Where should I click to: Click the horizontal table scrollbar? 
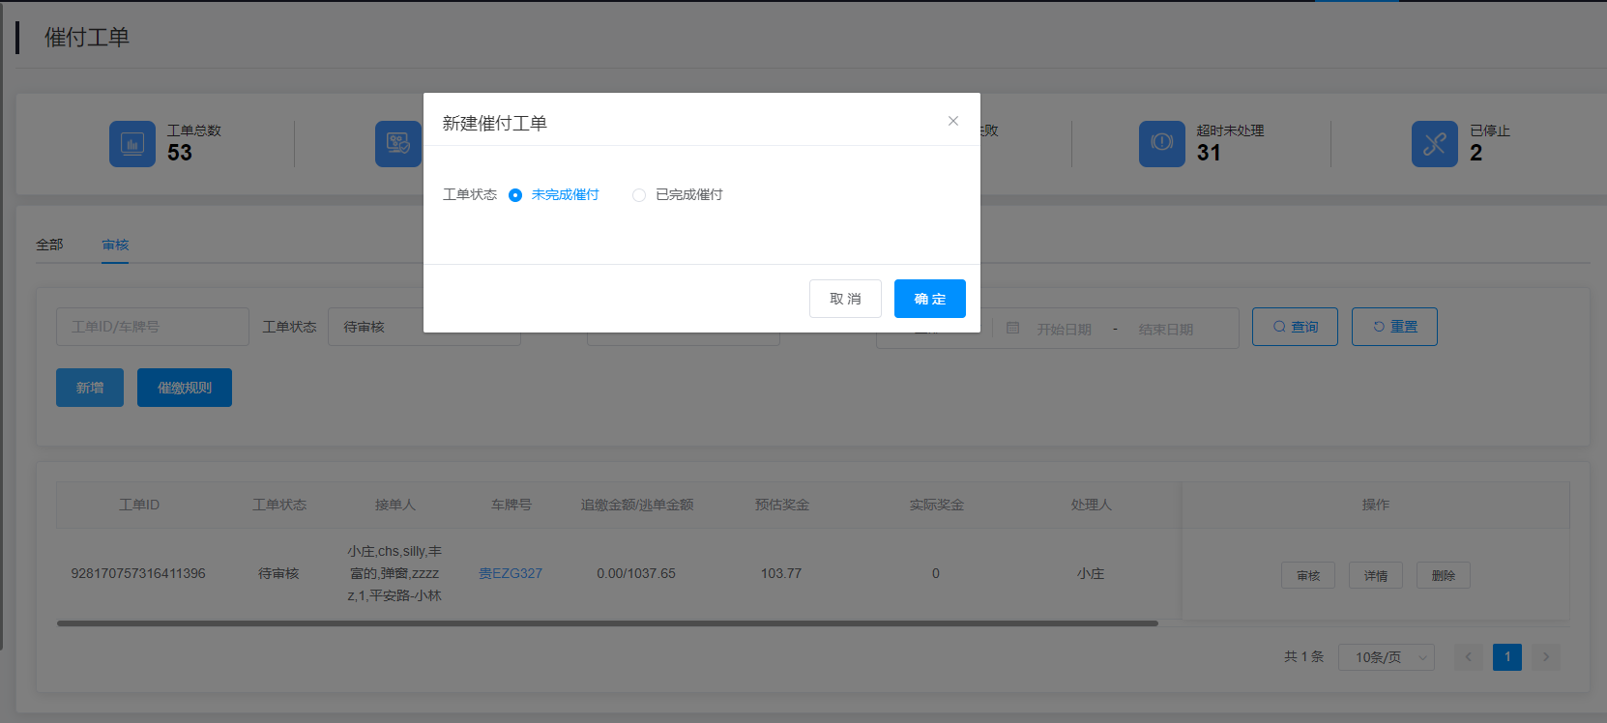click(x=607, y=623)
